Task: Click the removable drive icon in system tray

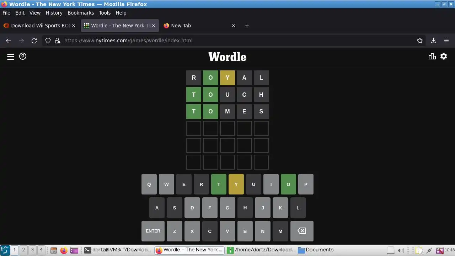Action: 391,250
